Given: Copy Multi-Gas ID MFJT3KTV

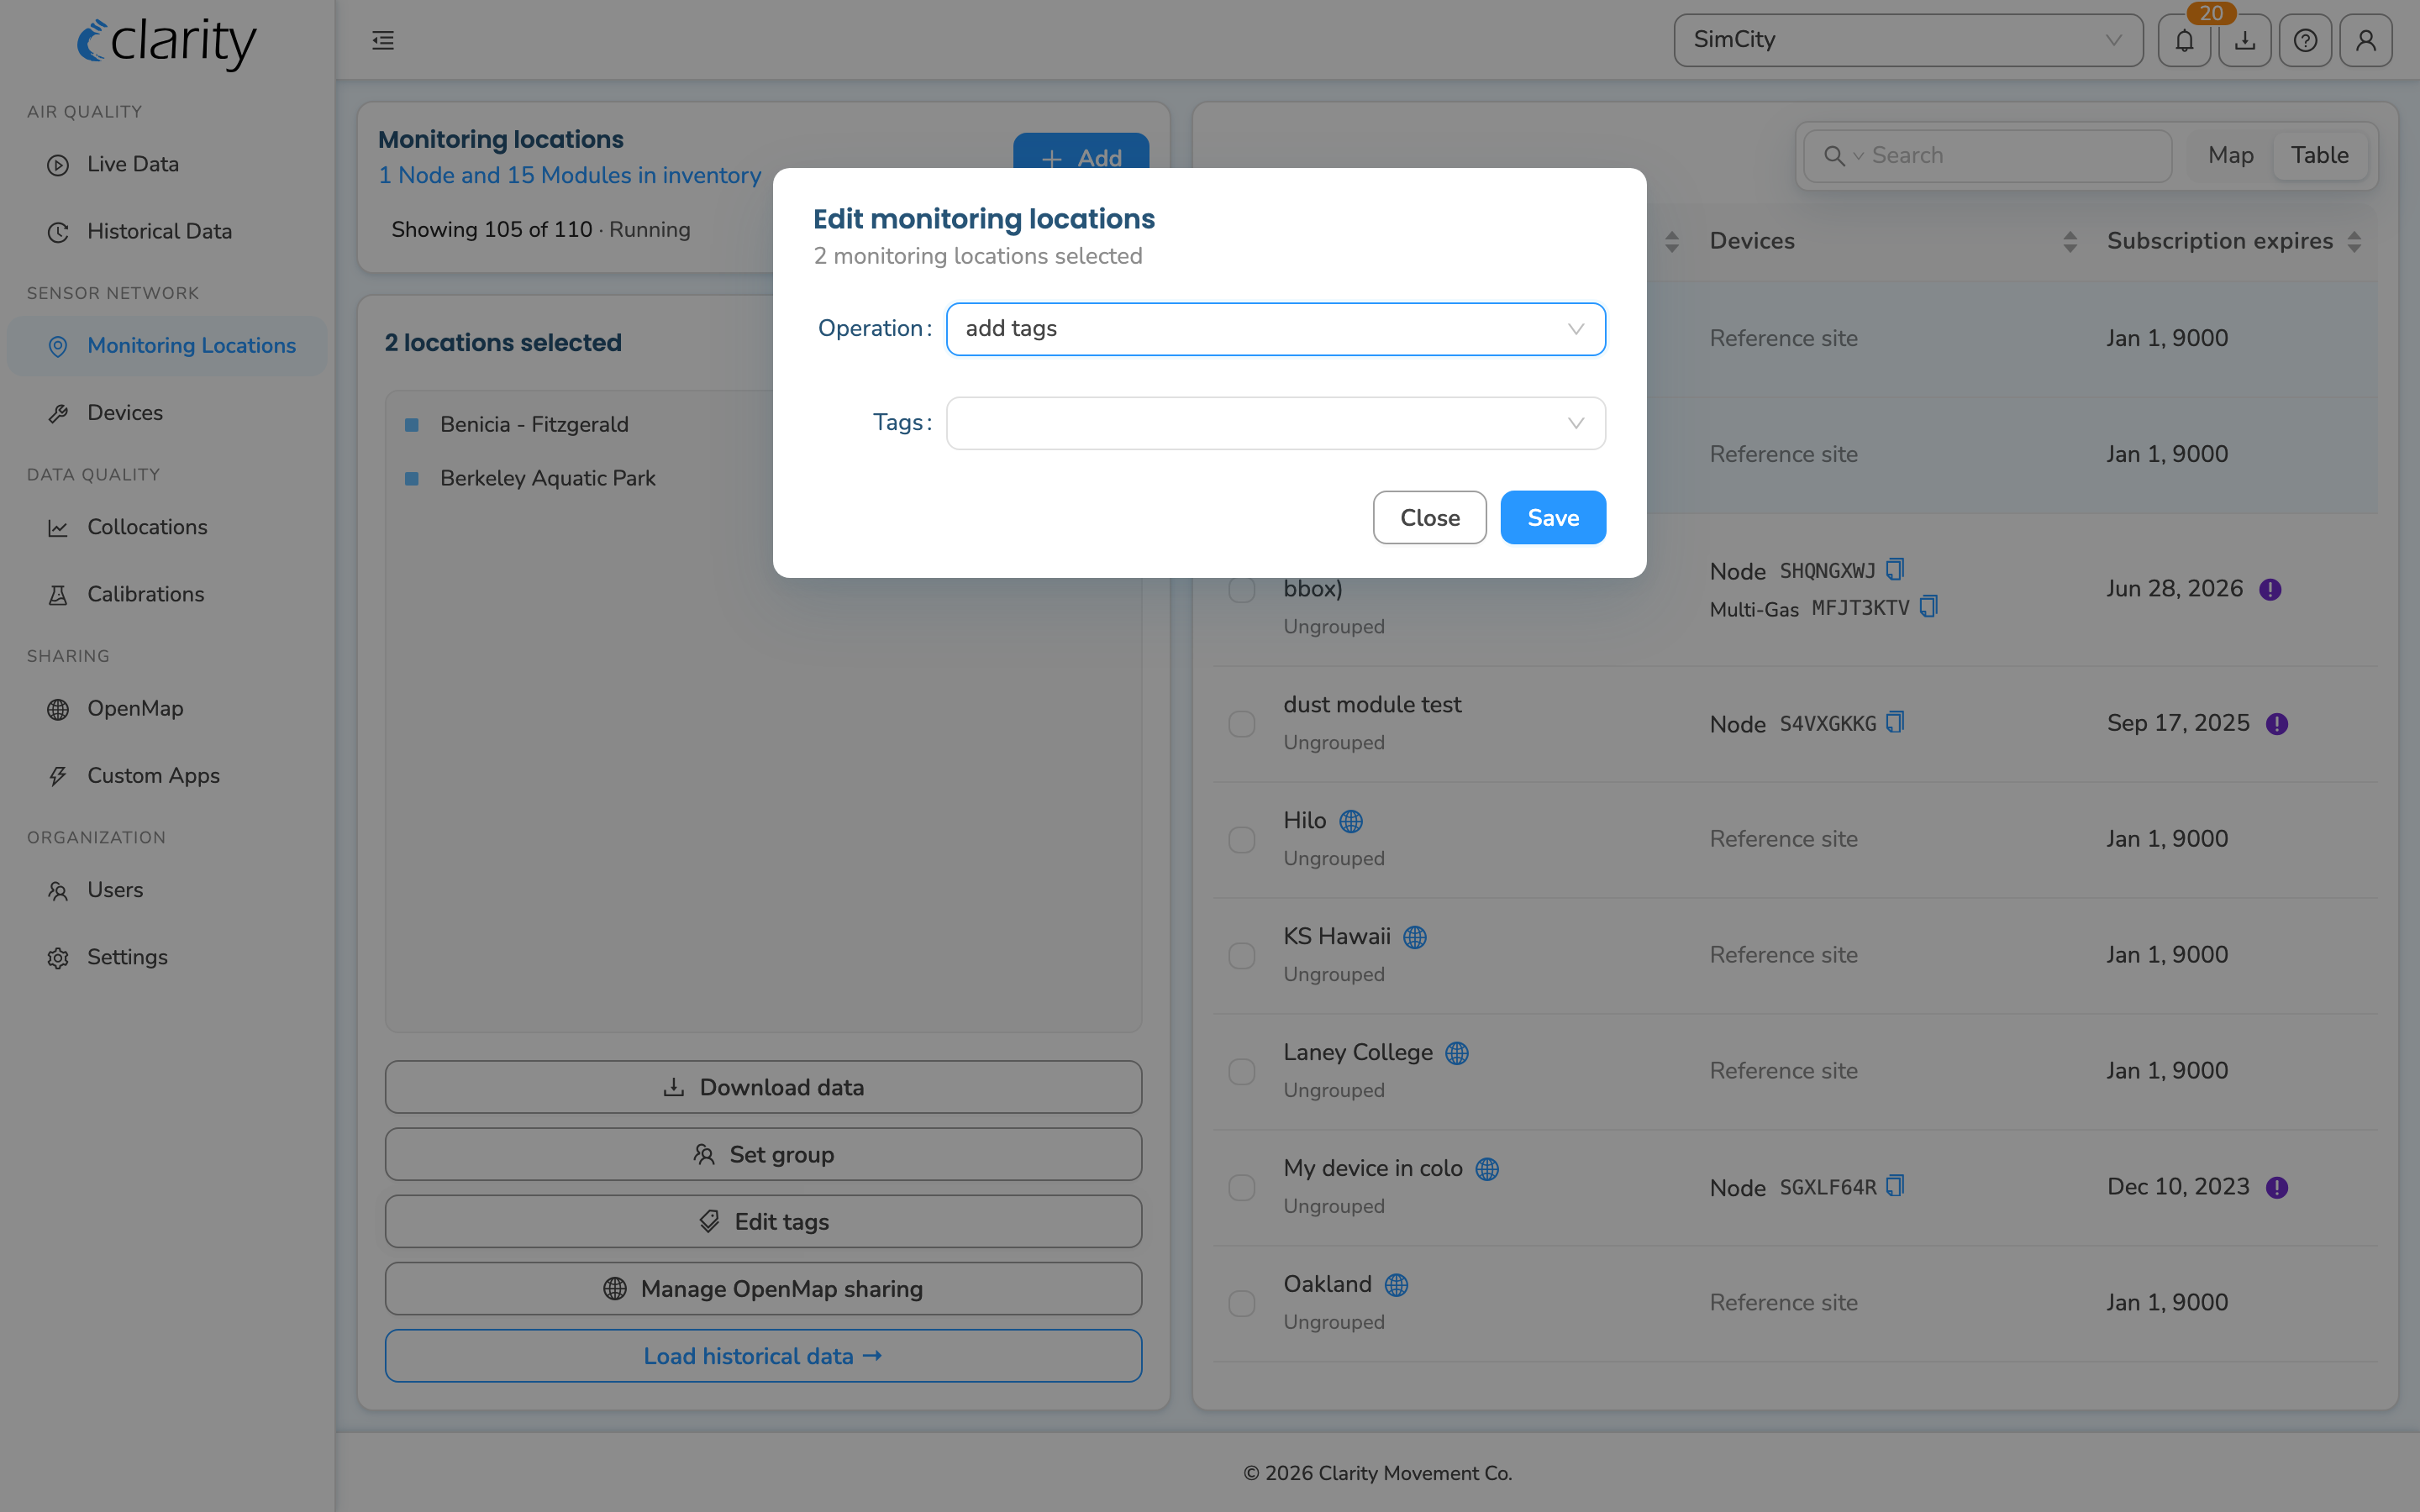Looking at the screenshot, I should pyautogui.click(x=1929, y=607).
